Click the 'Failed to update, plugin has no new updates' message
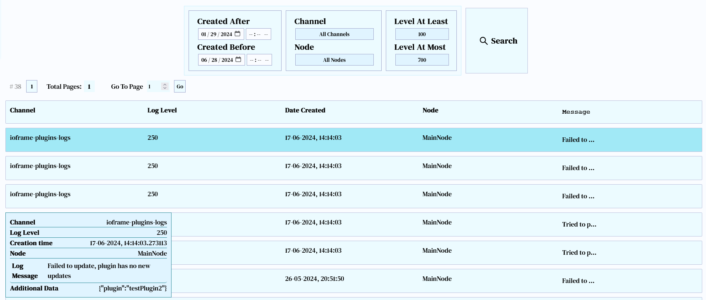The width and height of the screenshot is (706, 300). coord(99,271)
